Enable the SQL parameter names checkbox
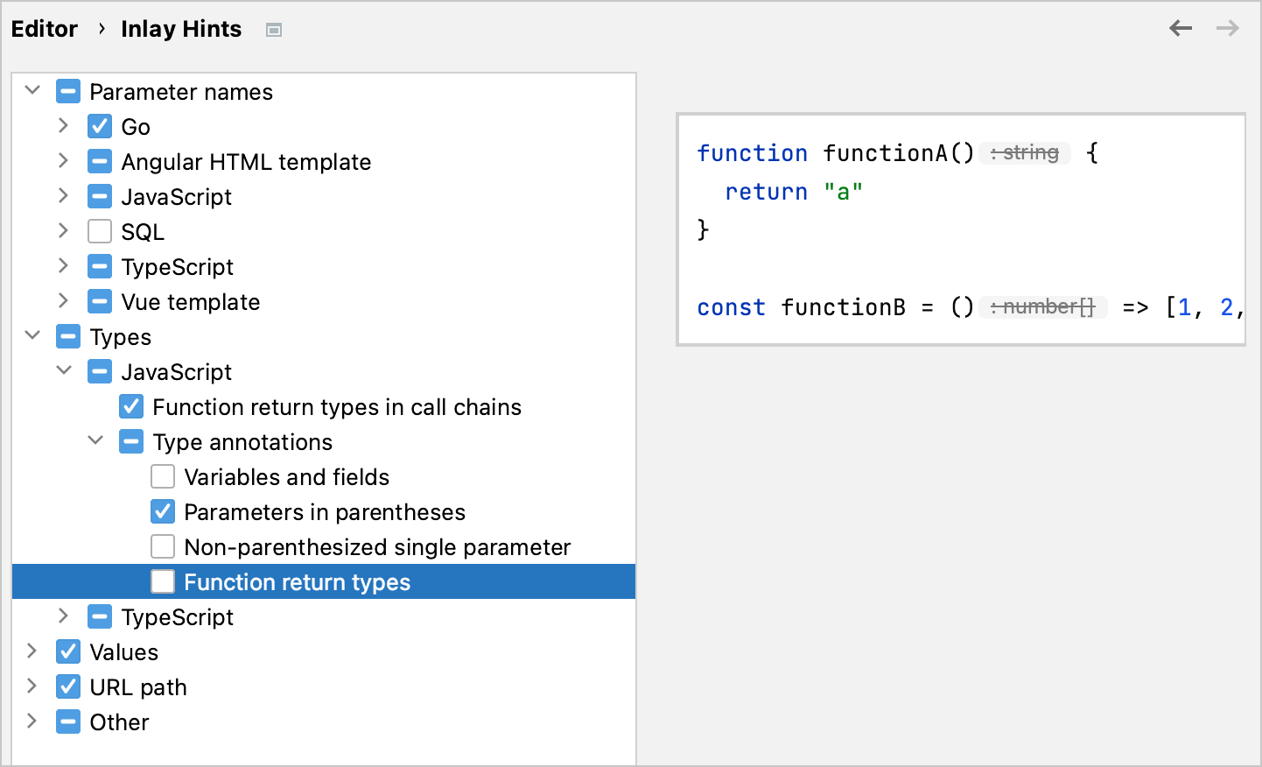Screen dimensions: 1262x767 tap(99, 231)
